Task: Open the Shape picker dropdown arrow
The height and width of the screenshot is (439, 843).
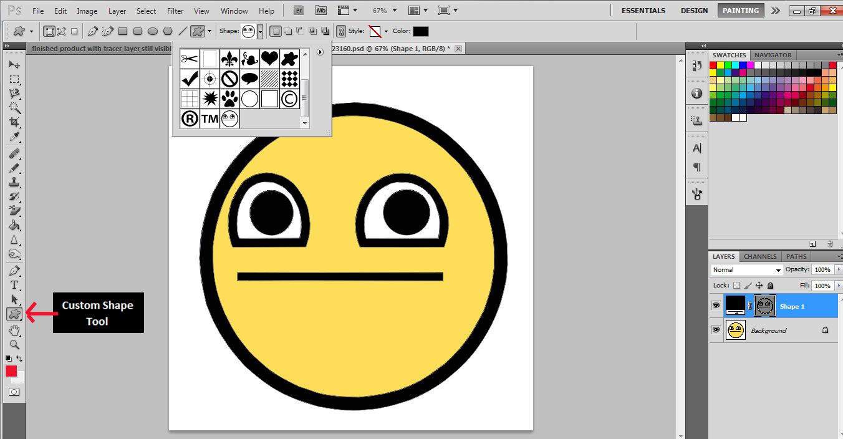Action: (260, 31)
